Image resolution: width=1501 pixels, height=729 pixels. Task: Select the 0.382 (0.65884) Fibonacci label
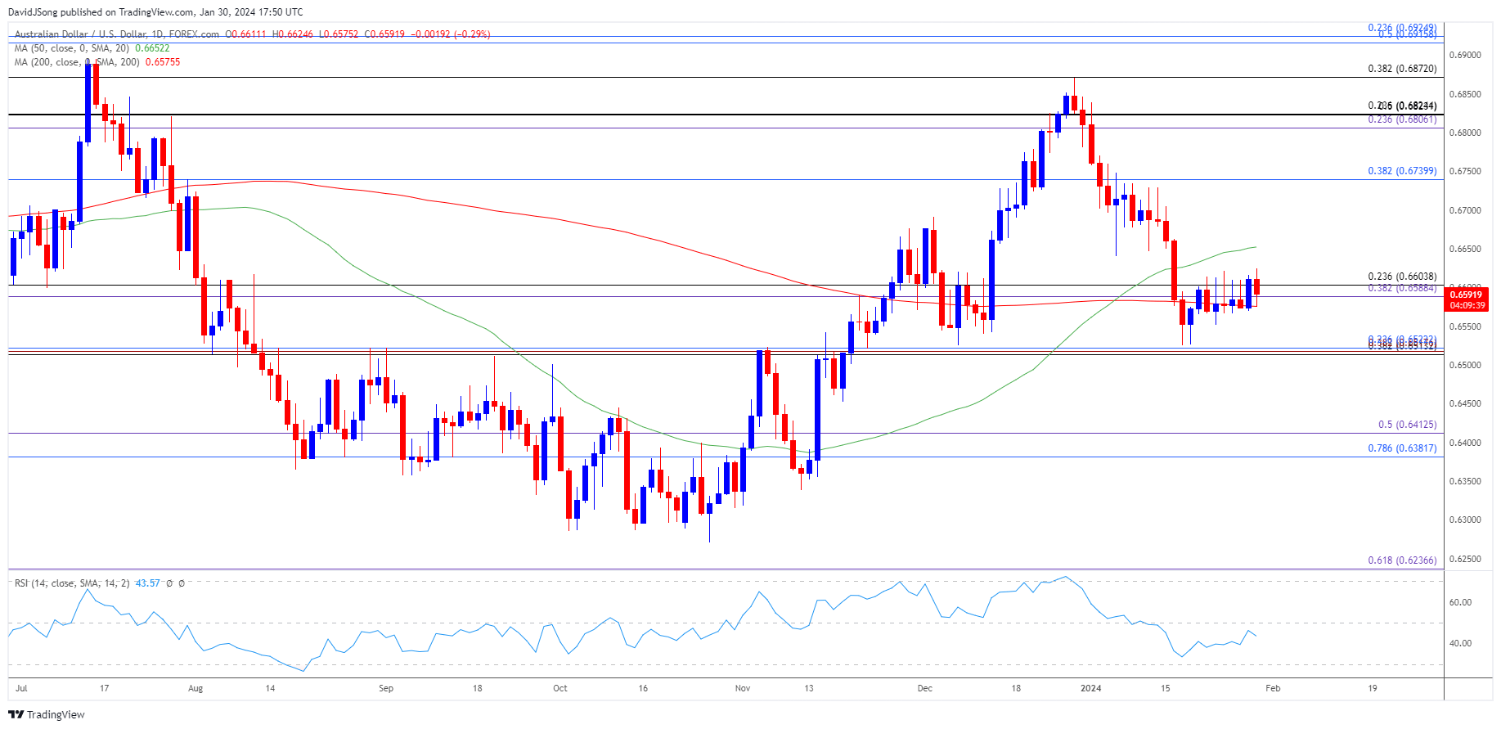point(1402,288)
